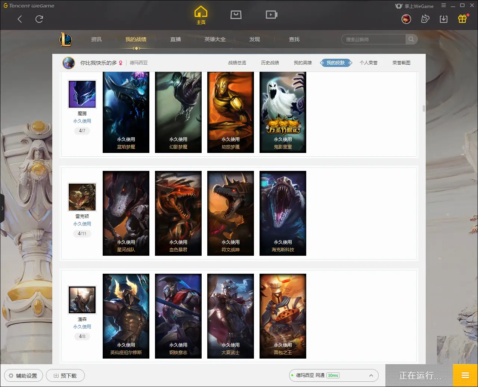Select the 我的皮肤 sub-tab
This screenshot has height=387, width=478.
pos(336,63)
